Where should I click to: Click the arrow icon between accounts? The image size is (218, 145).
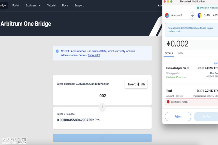coord(192,16)
